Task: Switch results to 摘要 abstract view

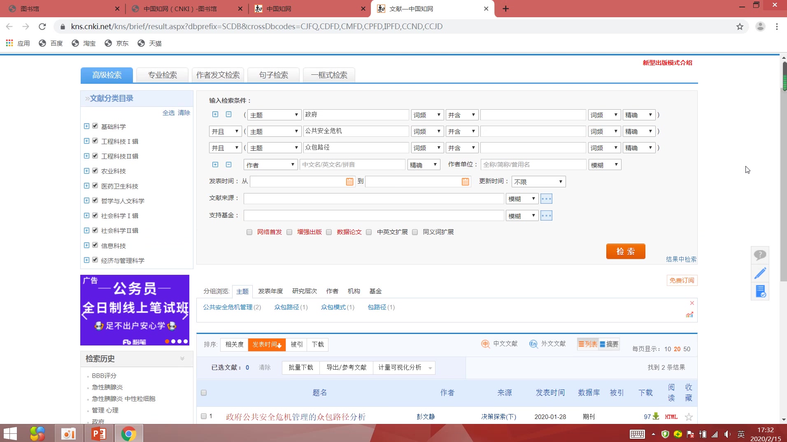Action: click(x=609, y=344)
